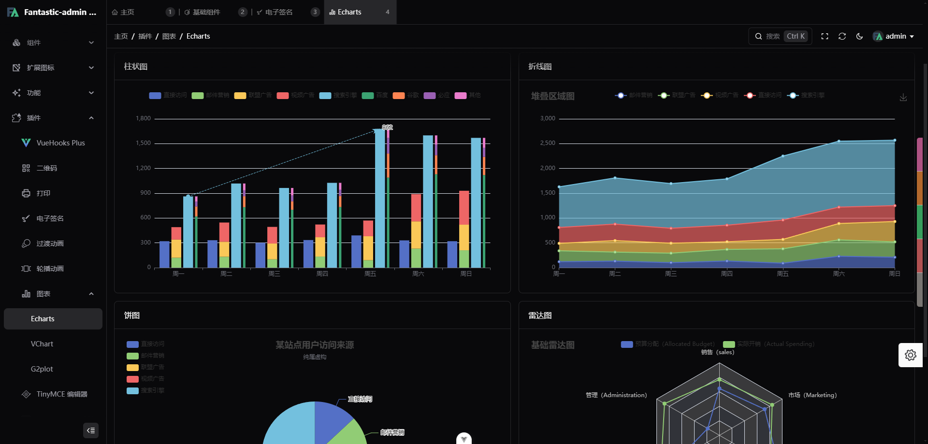Click the fullscreen icon in header
The height and width of the screenshot is (444, 928).
tap(825, 36)
